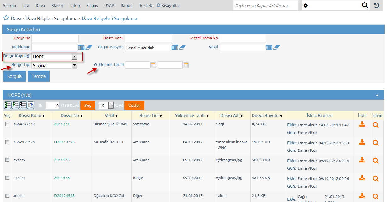The width and height of the screenshot is (387, 202).
Task: Click the select-all checklist icon
Action: click(8, 105)
